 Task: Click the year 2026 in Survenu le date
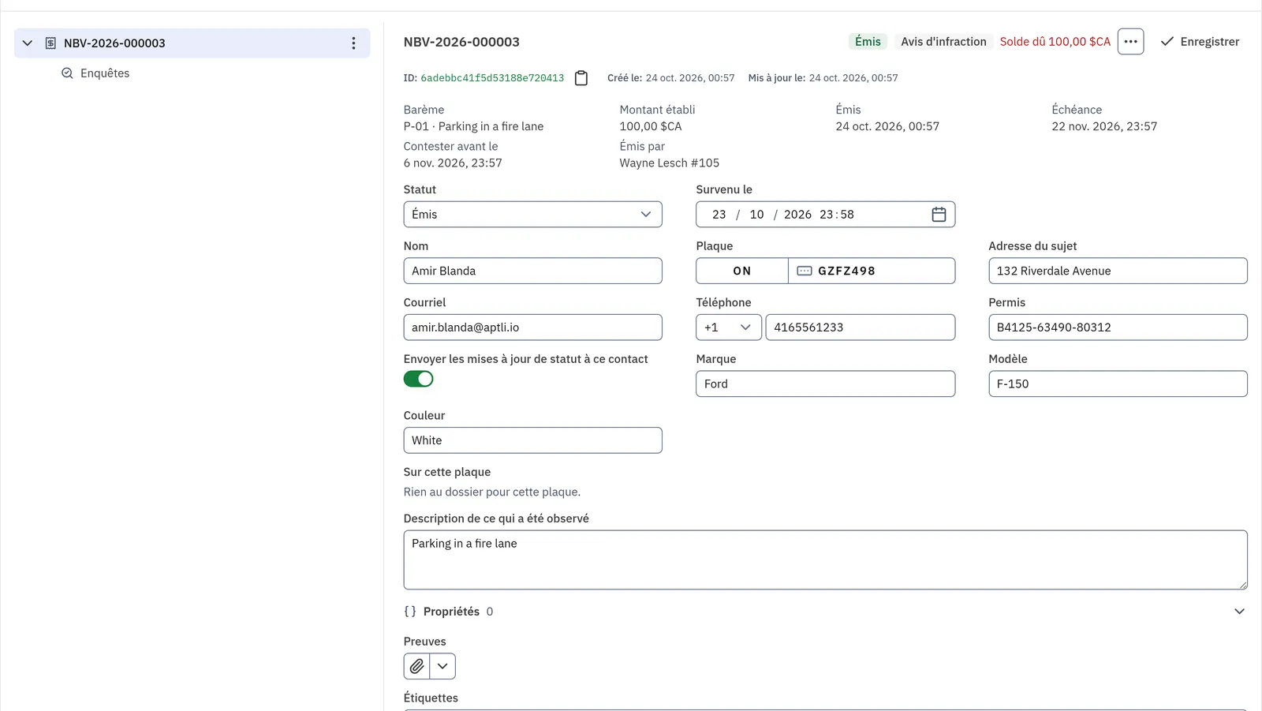tap(797, 215)
